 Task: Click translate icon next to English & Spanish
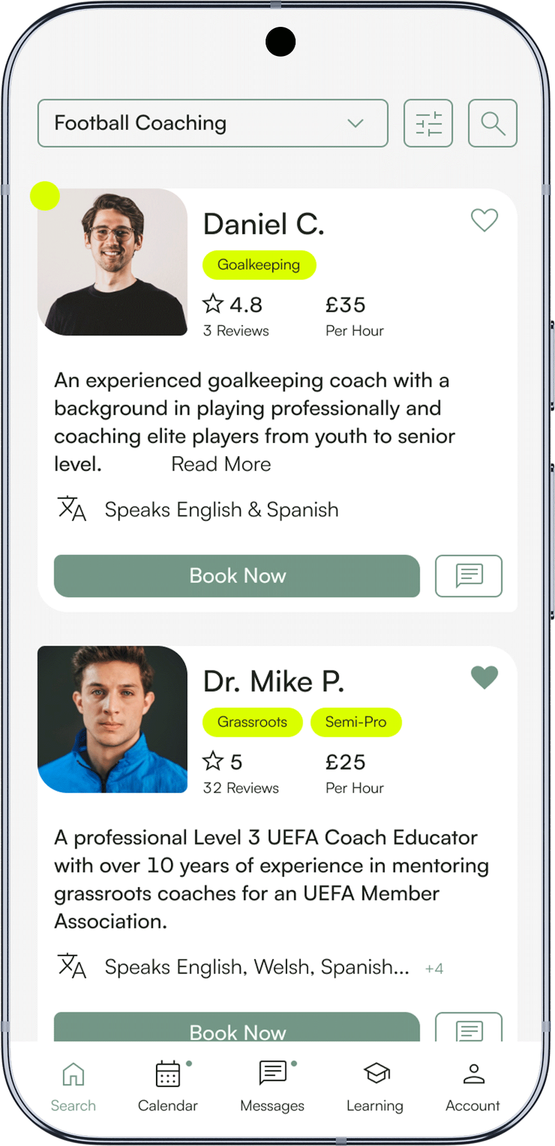click(x=72, y=509)
